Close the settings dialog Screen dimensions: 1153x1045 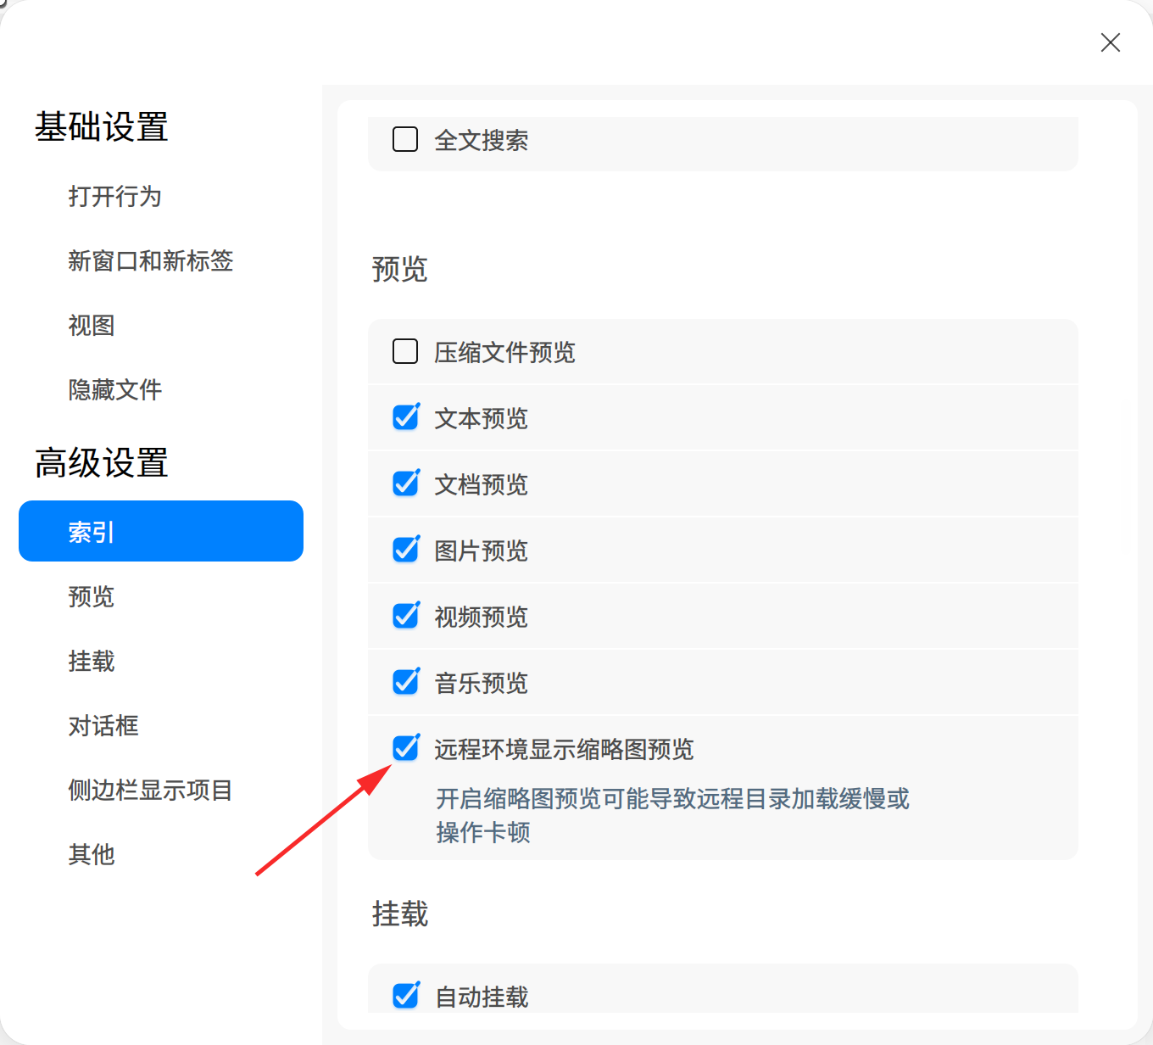[1111, 42]
